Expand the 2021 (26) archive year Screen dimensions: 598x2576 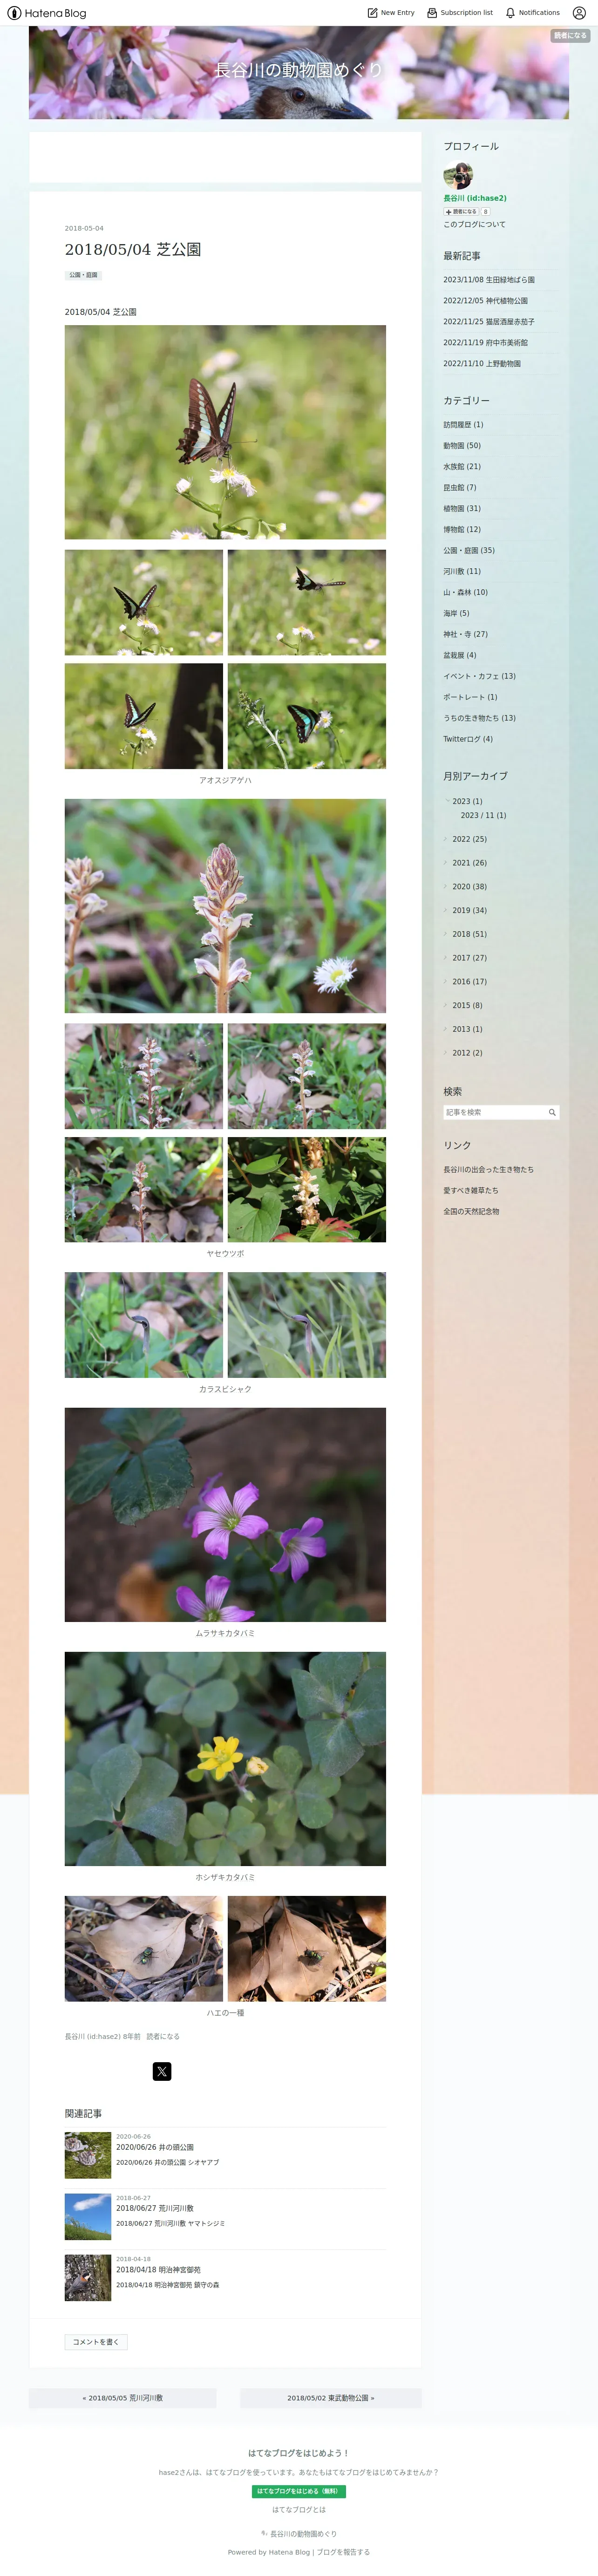tap(447, 861)
